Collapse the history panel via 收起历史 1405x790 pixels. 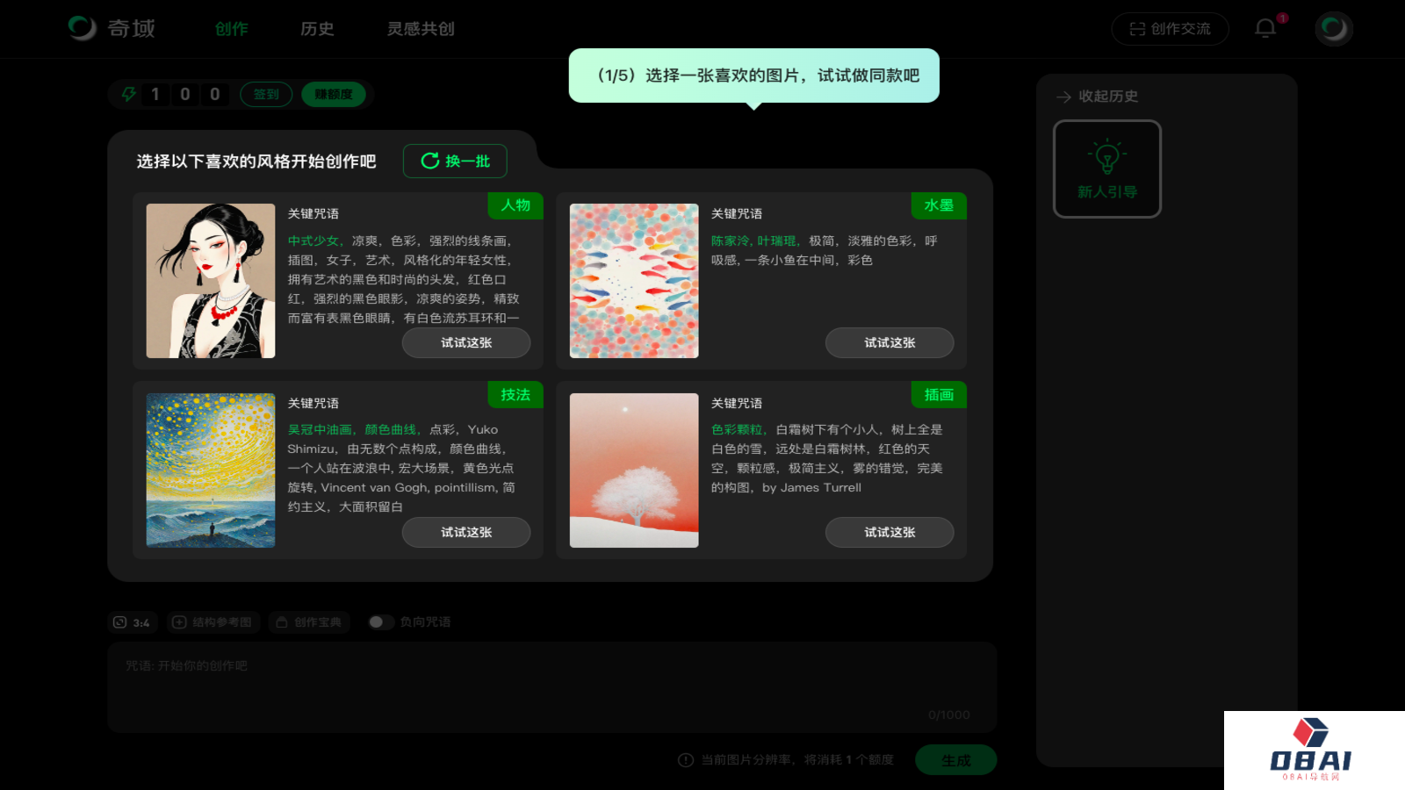tap(1097, 97)
